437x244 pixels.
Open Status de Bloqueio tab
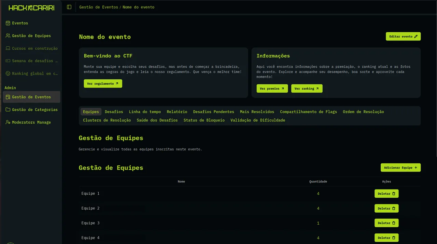click(x=204, y=120)
